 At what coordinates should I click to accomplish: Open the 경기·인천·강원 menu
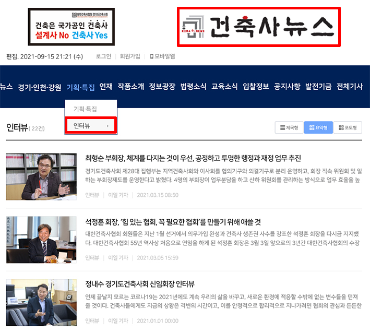pyautogui.click(x=40, y=87)
